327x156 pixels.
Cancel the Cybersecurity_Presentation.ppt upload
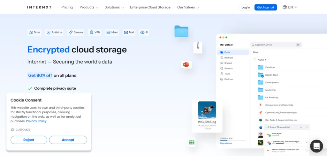[307, 142]
